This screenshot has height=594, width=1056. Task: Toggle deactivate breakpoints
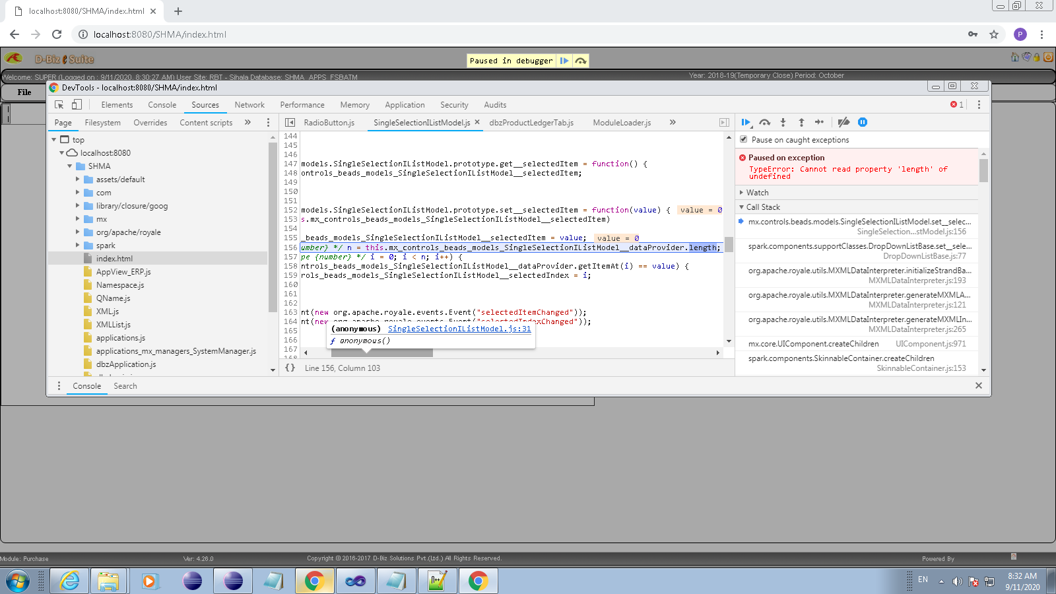[843, 122]
